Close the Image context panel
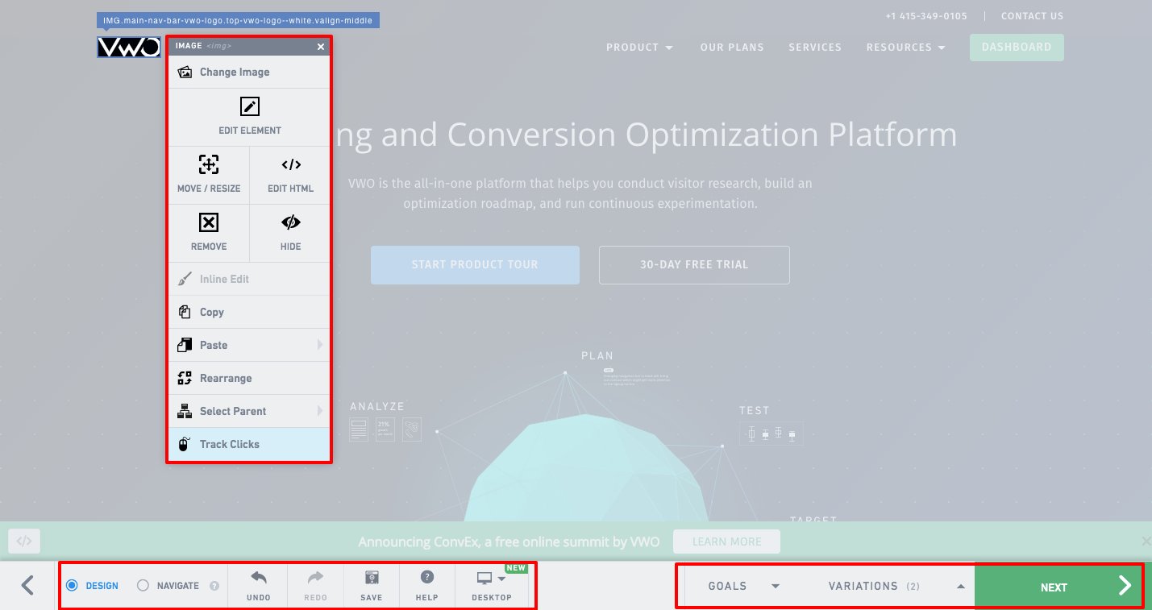Screen dimensions: 1152x610 pyautogui.click(x=321, y=47)
